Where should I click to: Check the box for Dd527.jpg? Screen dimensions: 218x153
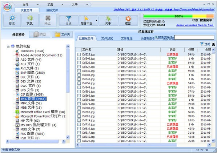pyautogui.click(x=79, y=67)
